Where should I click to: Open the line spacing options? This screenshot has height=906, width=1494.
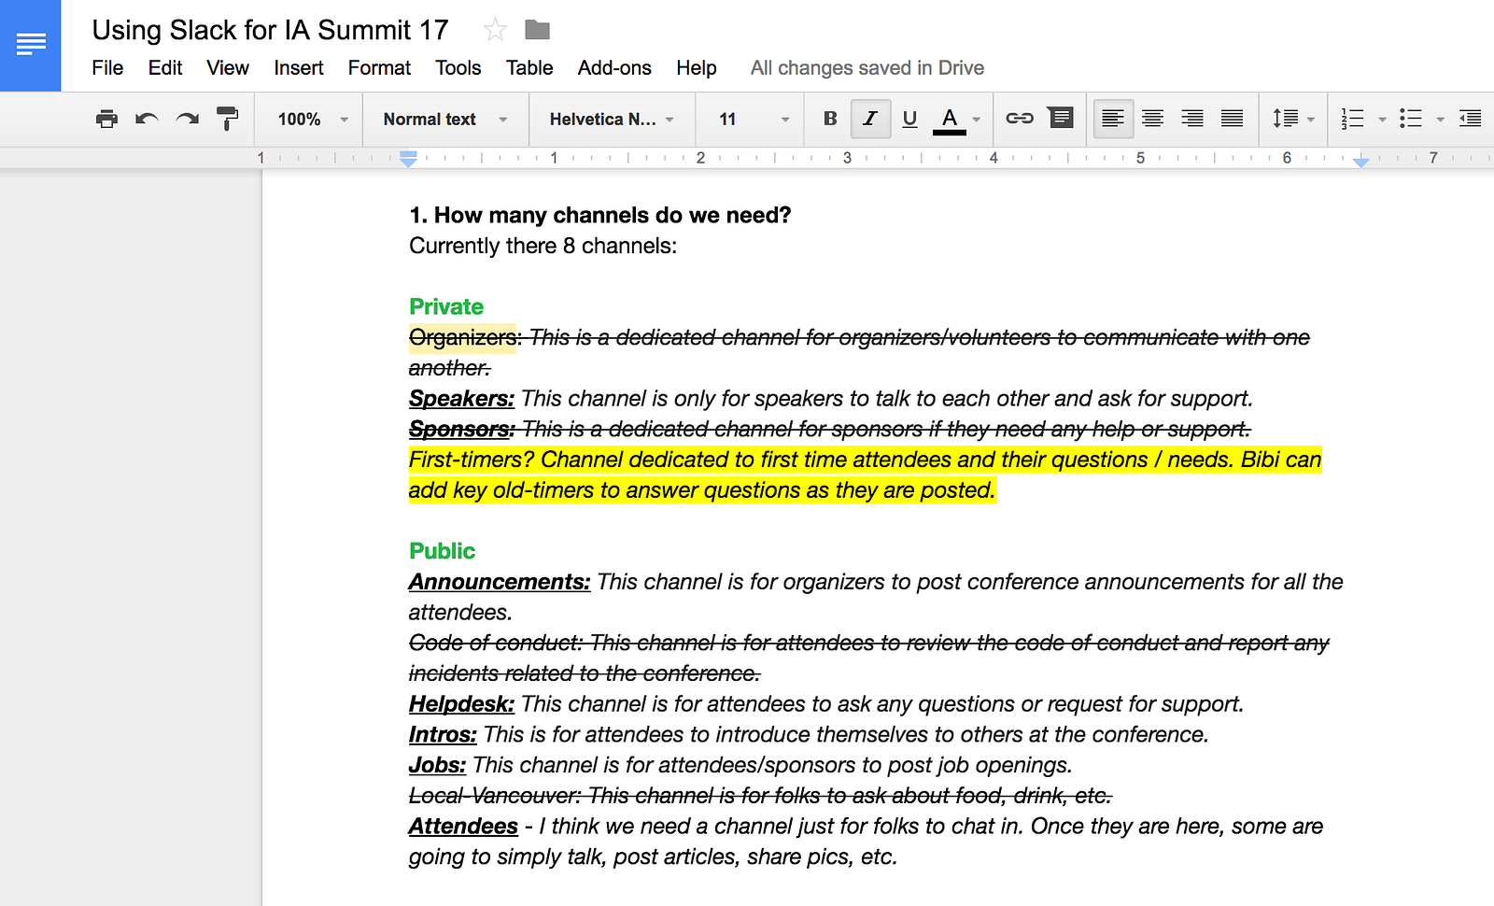1293,119
